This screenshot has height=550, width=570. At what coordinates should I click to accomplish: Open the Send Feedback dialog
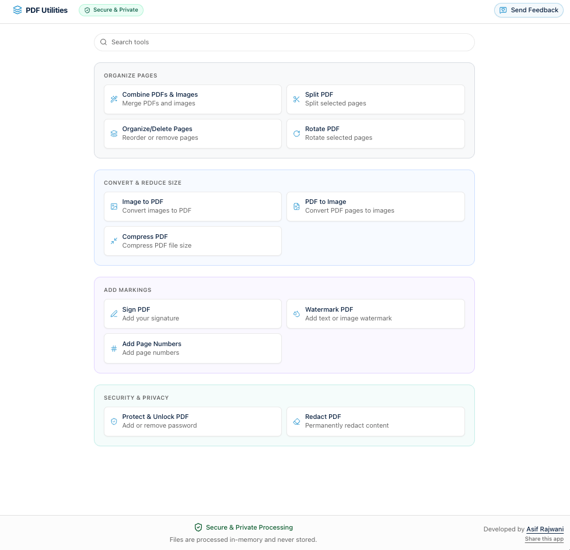click(528, 10)
